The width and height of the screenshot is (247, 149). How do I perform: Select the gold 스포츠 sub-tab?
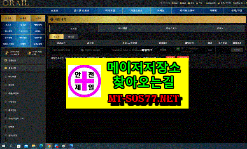click(56, 37)
